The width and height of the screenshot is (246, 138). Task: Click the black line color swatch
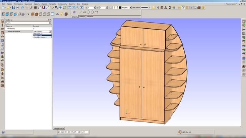pos(120,8)
